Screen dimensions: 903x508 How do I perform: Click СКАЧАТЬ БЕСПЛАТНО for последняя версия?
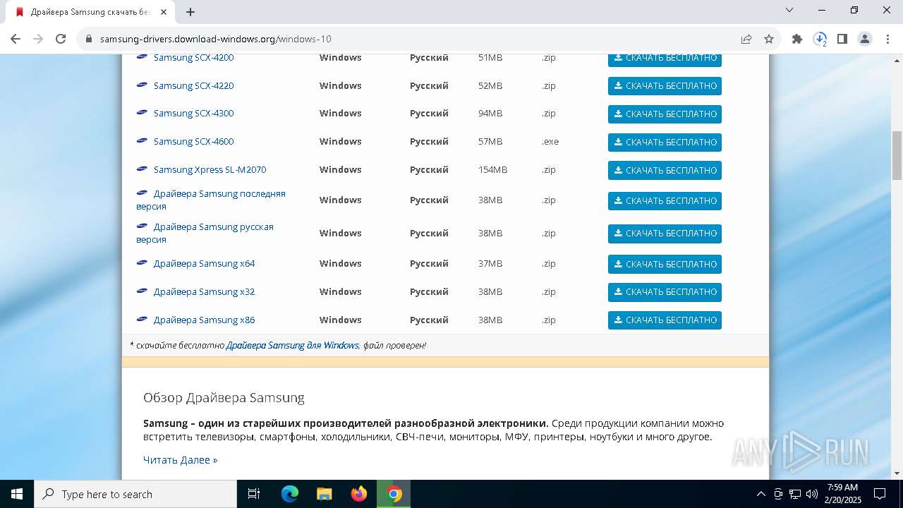point(665,201)
